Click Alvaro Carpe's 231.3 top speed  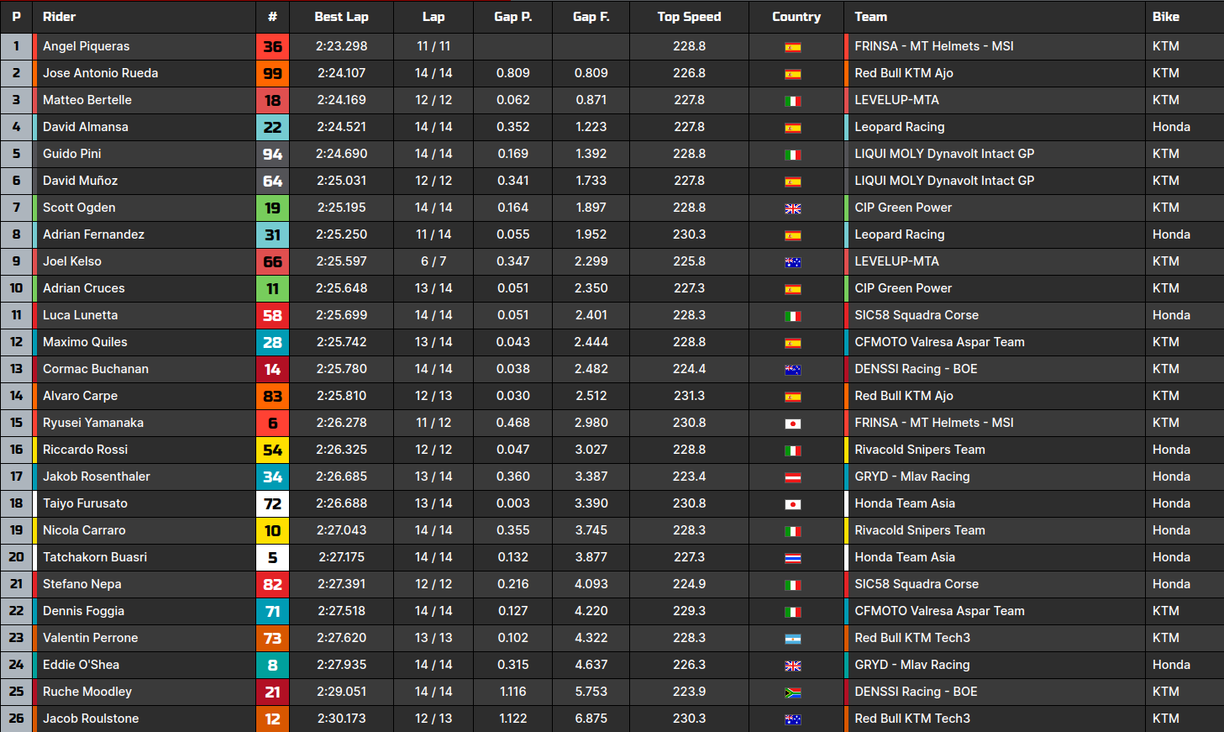(x=689, y=396)
